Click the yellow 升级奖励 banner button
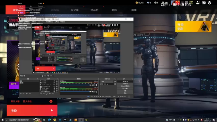The image size is (217, 122). tap(193, 27)
